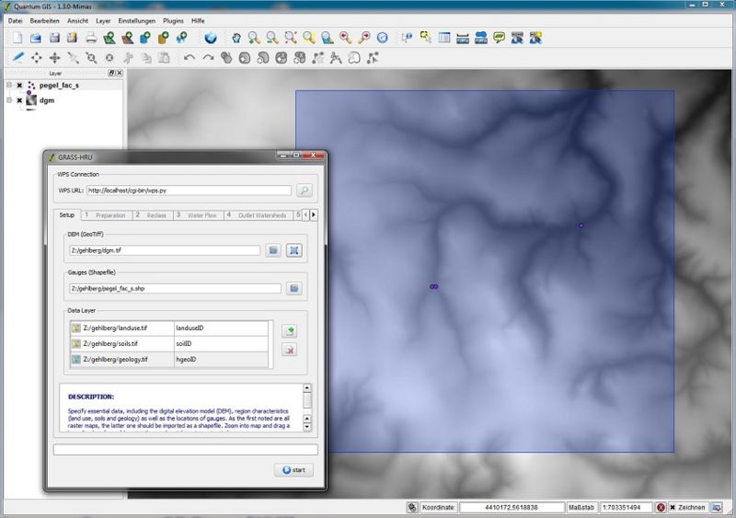Open the Plugins menu
736x518 pixels.
(x=173, y=20)
